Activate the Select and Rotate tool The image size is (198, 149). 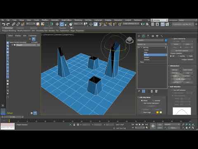(x=62, y=24)
